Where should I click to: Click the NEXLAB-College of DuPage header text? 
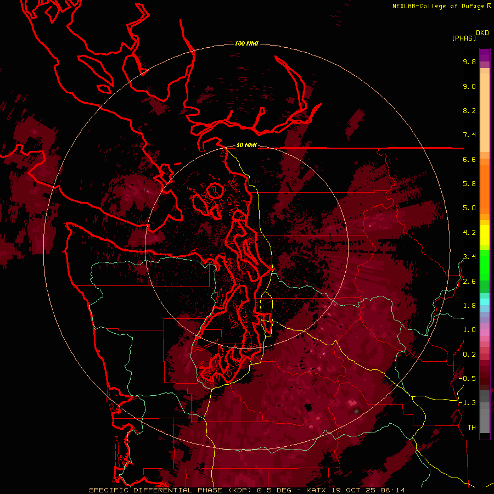438,6
